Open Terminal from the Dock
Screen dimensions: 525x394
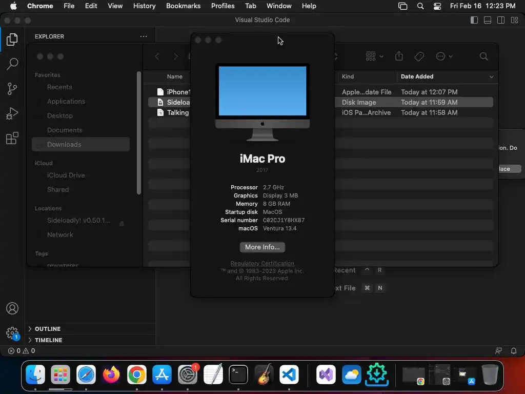click(x=238, y=375)
